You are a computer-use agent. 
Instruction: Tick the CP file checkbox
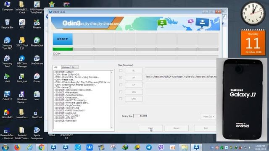point(121,85)
